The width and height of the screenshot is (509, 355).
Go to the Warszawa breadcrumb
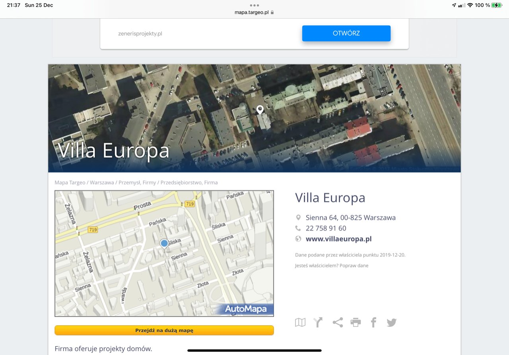coord(102,183)
